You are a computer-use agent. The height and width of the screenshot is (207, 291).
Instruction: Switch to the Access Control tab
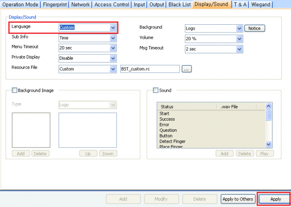[x=112, y=5]
